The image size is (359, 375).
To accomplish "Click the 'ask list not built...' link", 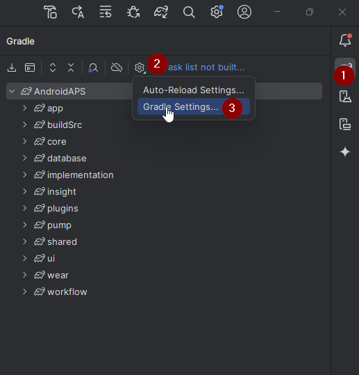I will pos(206,67).
